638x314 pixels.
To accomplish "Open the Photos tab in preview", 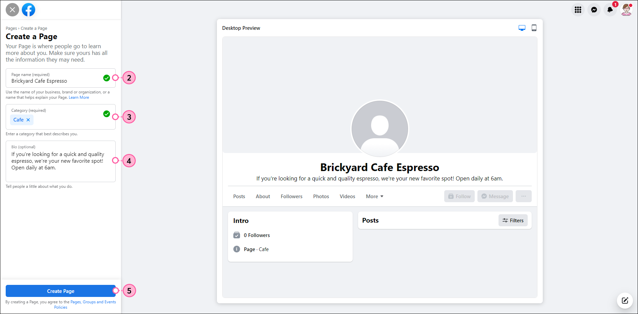I will point(321,197).
